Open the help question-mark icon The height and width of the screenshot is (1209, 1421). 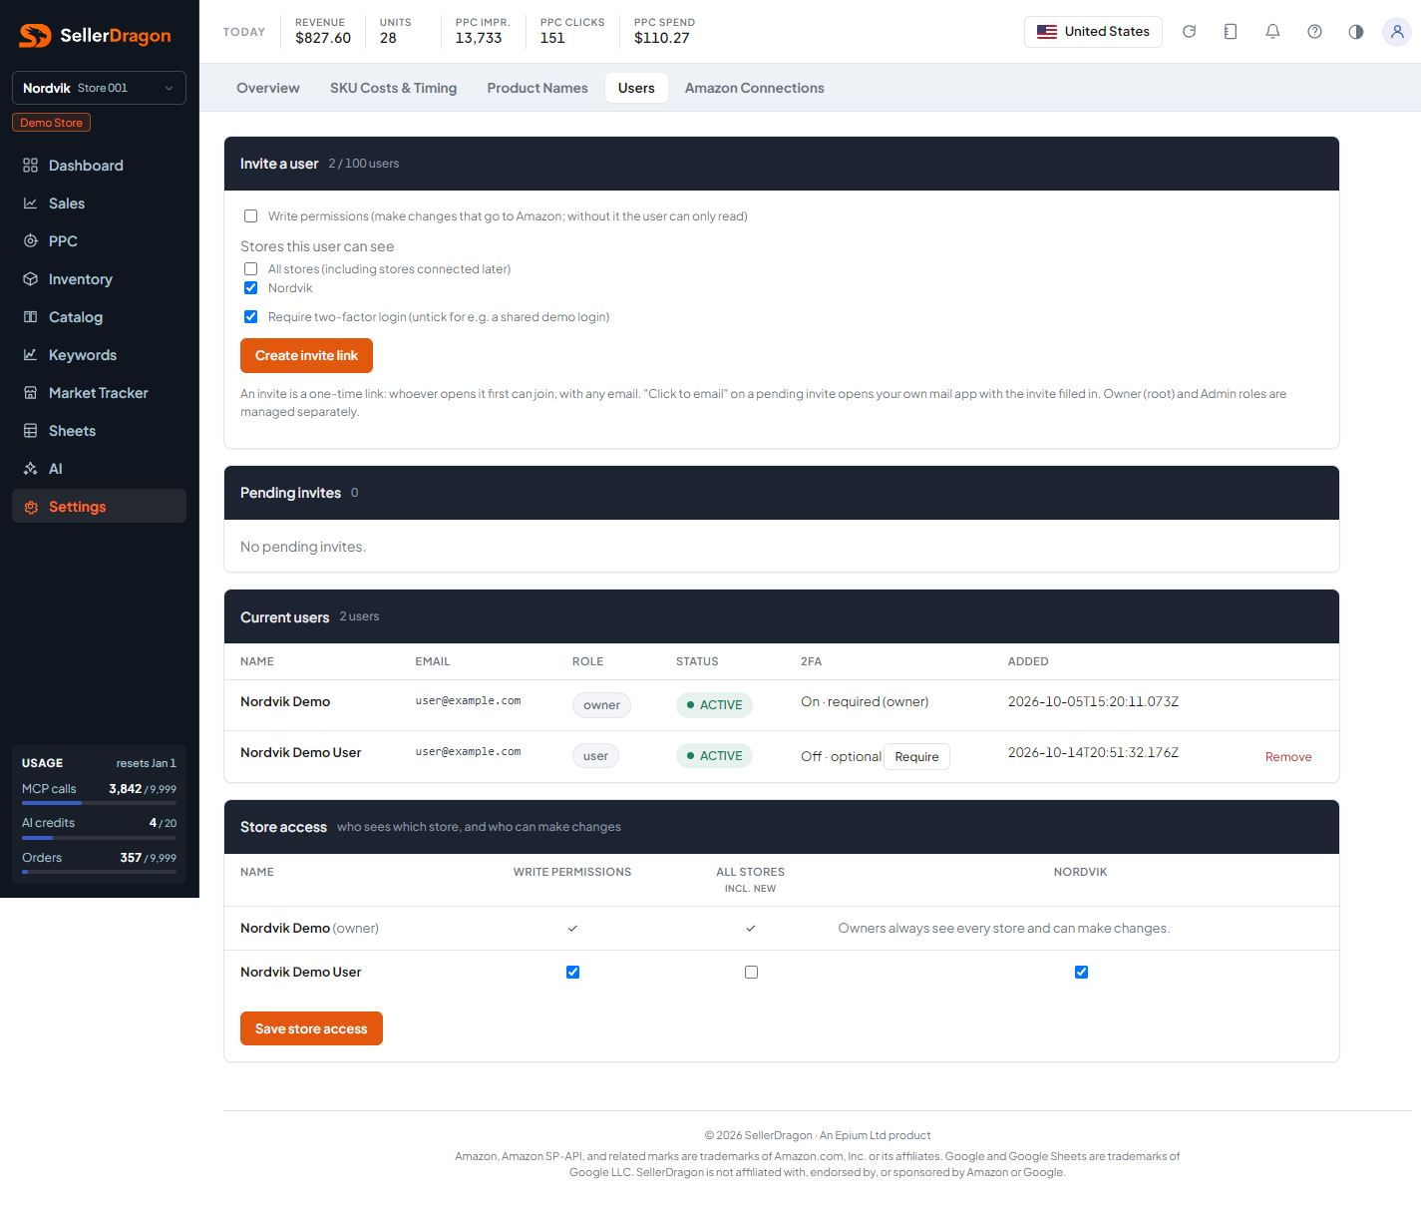coord(1314,32)
